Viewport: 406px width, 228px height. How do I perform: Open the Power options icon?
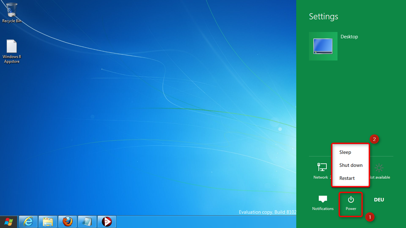pos(351,204)
